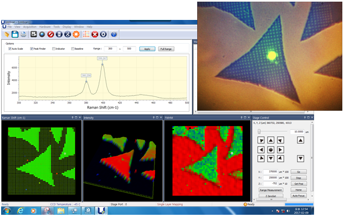Click the blue floppy disk save icon
The image size is (344, 217).
pyautogui.click(x=15, y=34)
